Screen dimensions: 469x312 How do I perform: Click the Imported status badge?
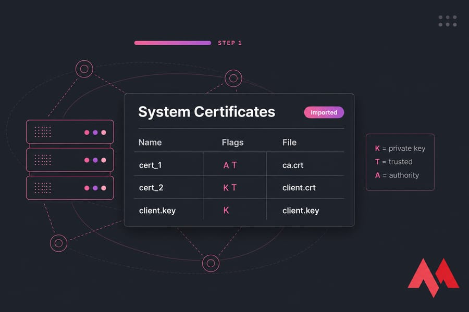[324, 112]
